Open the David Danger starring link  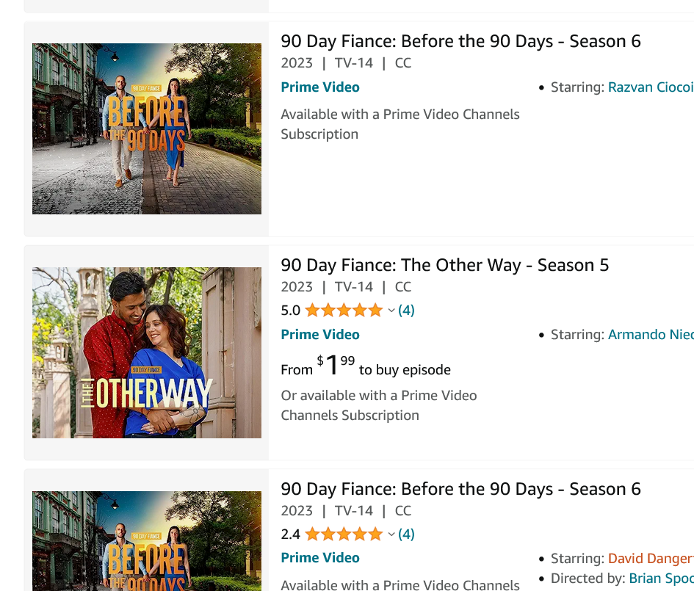point(650,559)
